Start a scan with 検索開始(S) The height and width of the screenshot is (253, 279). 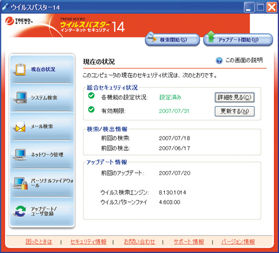point(172,40)
